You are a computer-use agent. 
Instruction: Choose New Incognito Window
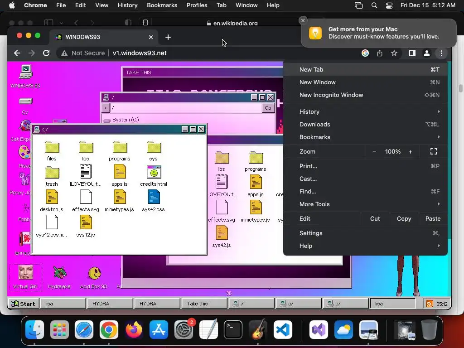(x=365, y=95)
